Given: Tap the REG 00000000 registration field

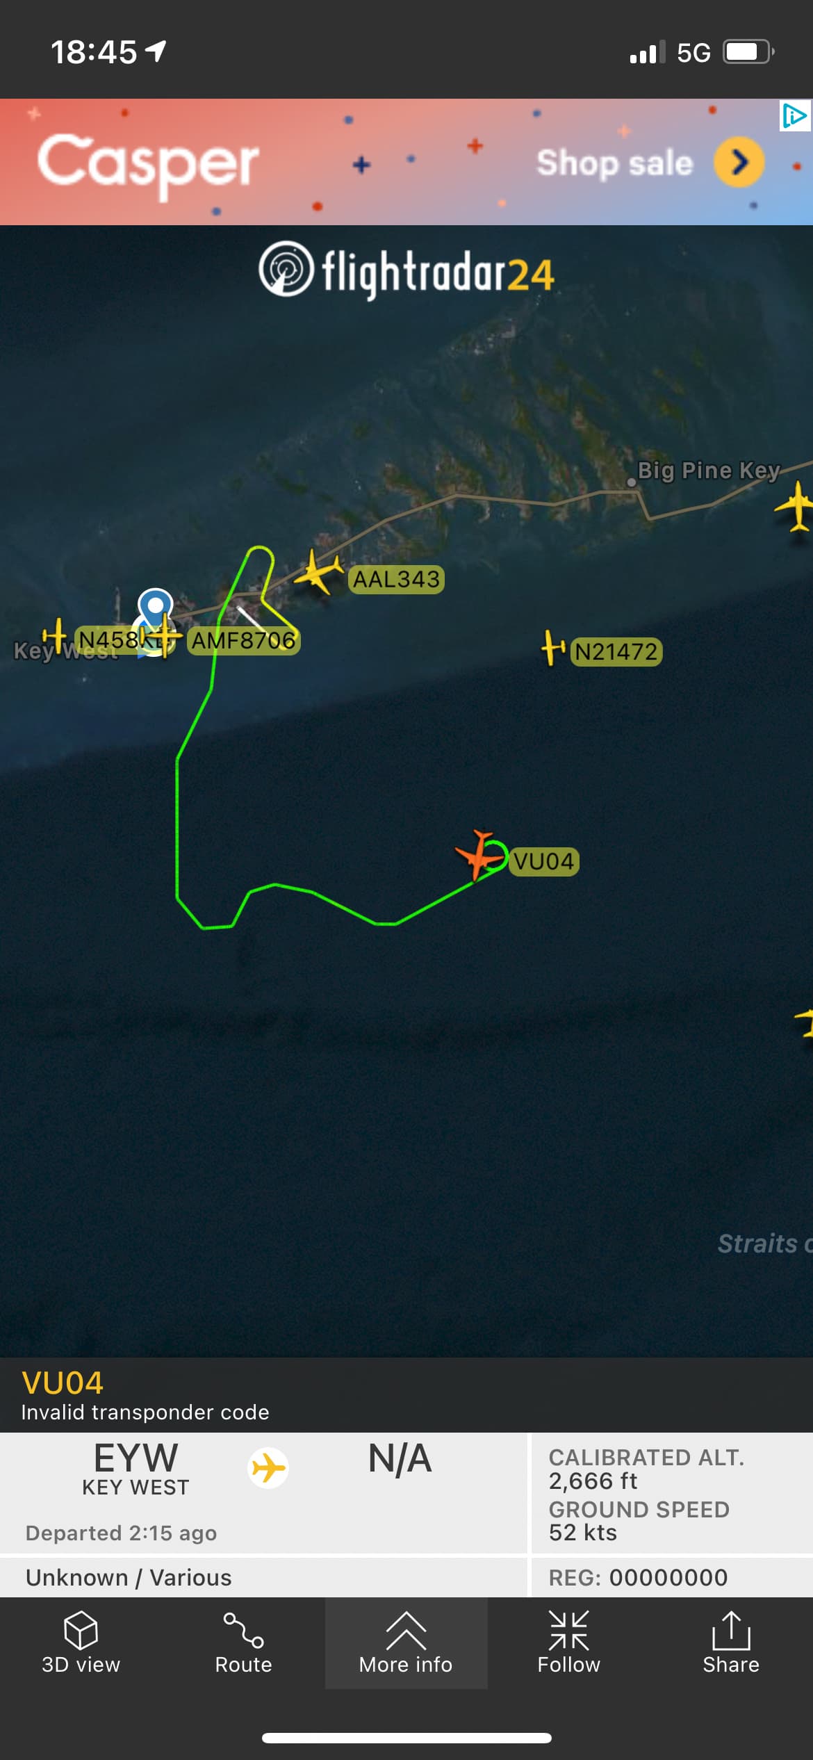Looking at the screenshot, I should tap(638, 1577).
